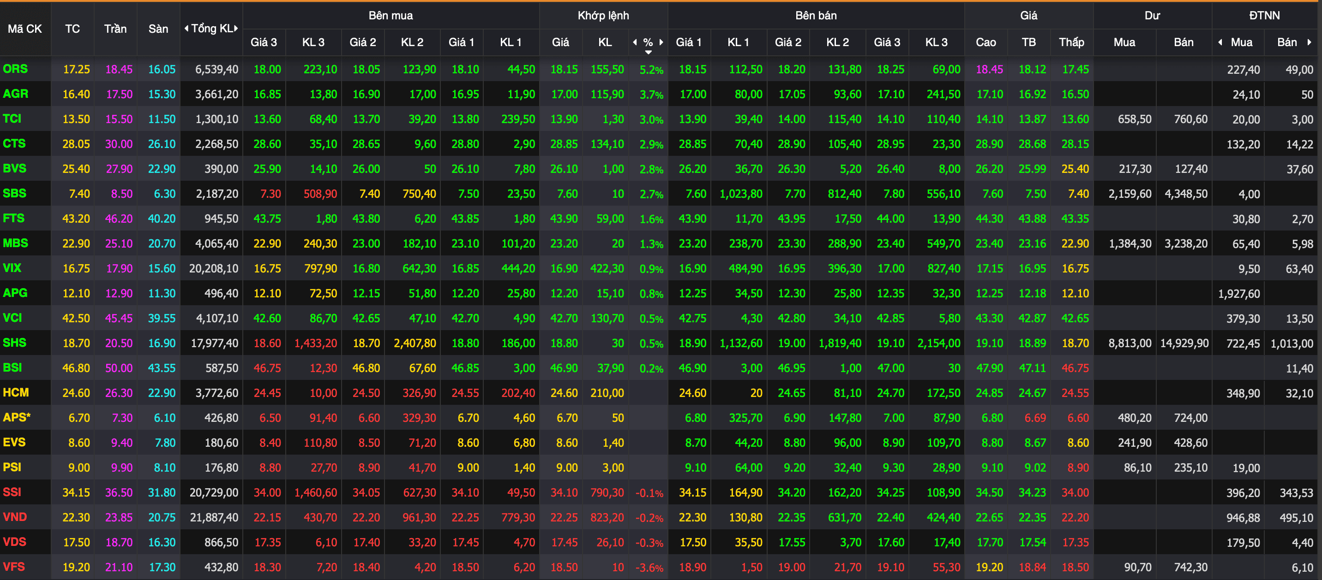
Task: Click the Khớp lệnh group header
Action: tap(603, 15)
